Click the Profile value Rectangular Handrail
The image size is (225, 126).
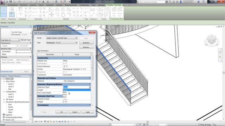pos(77,69)
